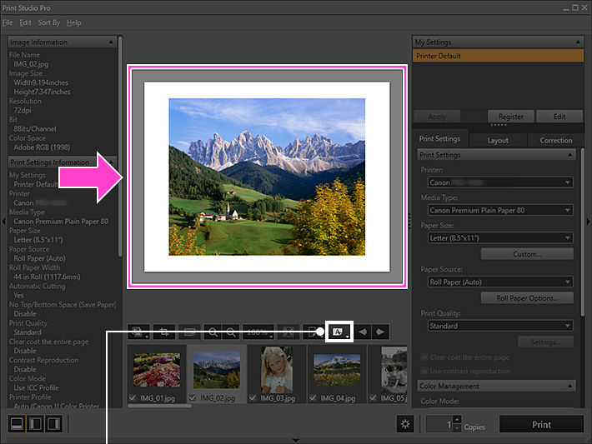Click the fit-to-window view icon
This screenshot has width=592, height=444.
(288, 332)
